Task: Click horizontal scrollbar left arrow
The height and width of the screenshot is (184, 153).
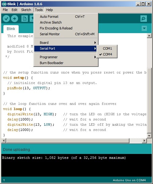Action: point(4,140)
